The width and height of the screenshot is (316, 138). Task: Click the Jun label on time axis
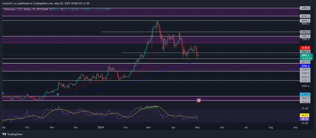click(x=222, y=128)
